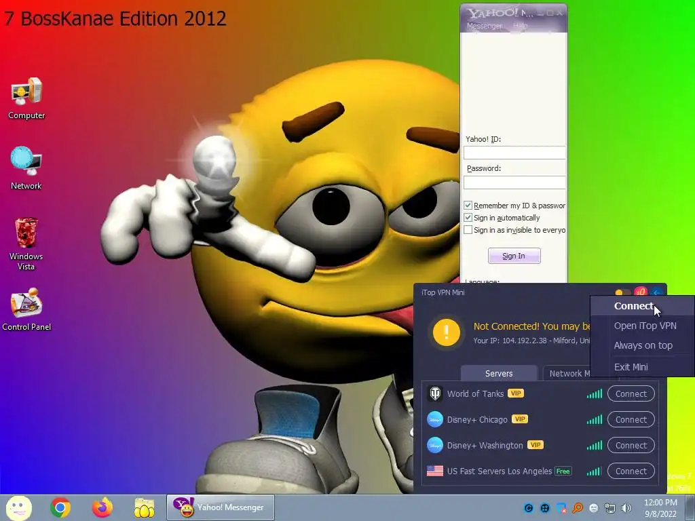Connect to US Fast Servers Los Angeles
The height and width of the screenshot is (521, 695).
click(x=631, y=471)
